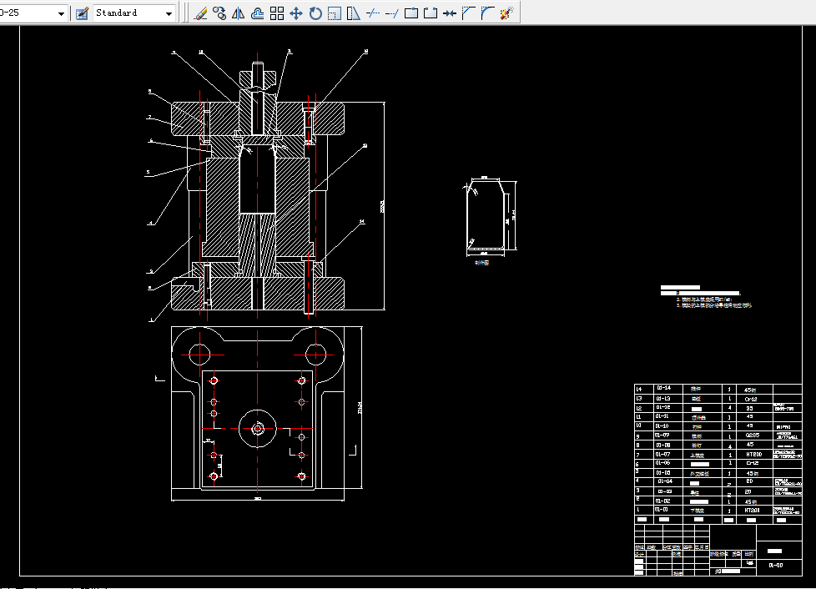The image size is (816, 589).
Task: Expand the Standard style dropdown
Action: tap(169, 13)
